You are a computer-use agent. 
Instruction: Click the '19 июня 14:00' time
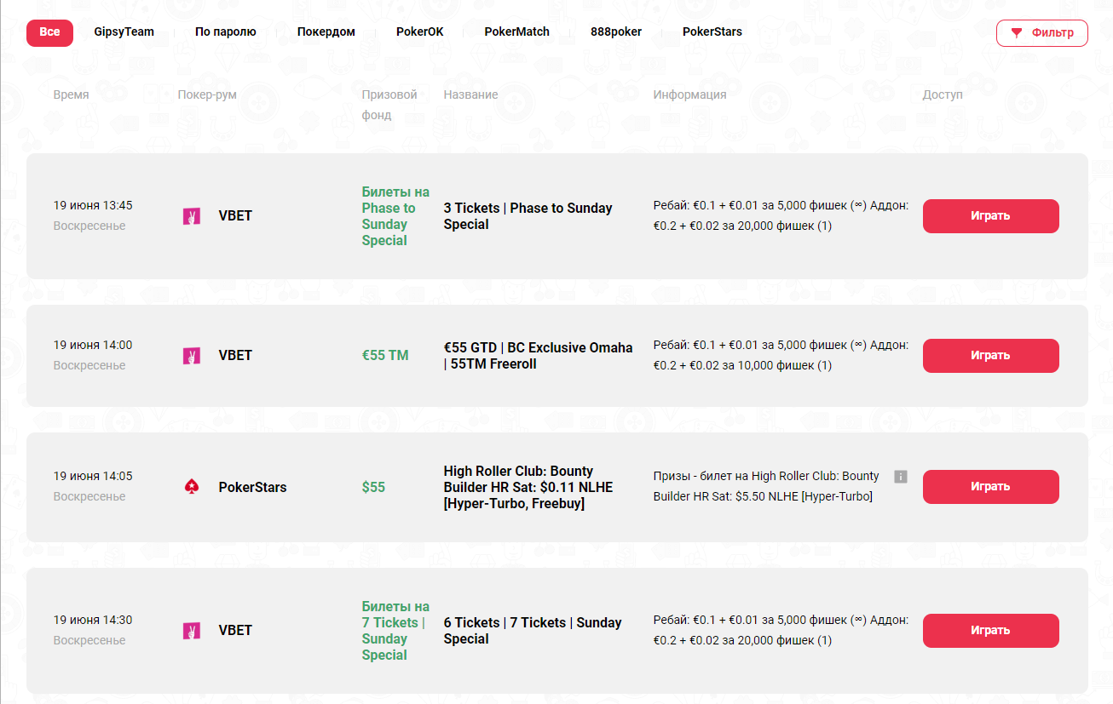(x=93, y=346)
